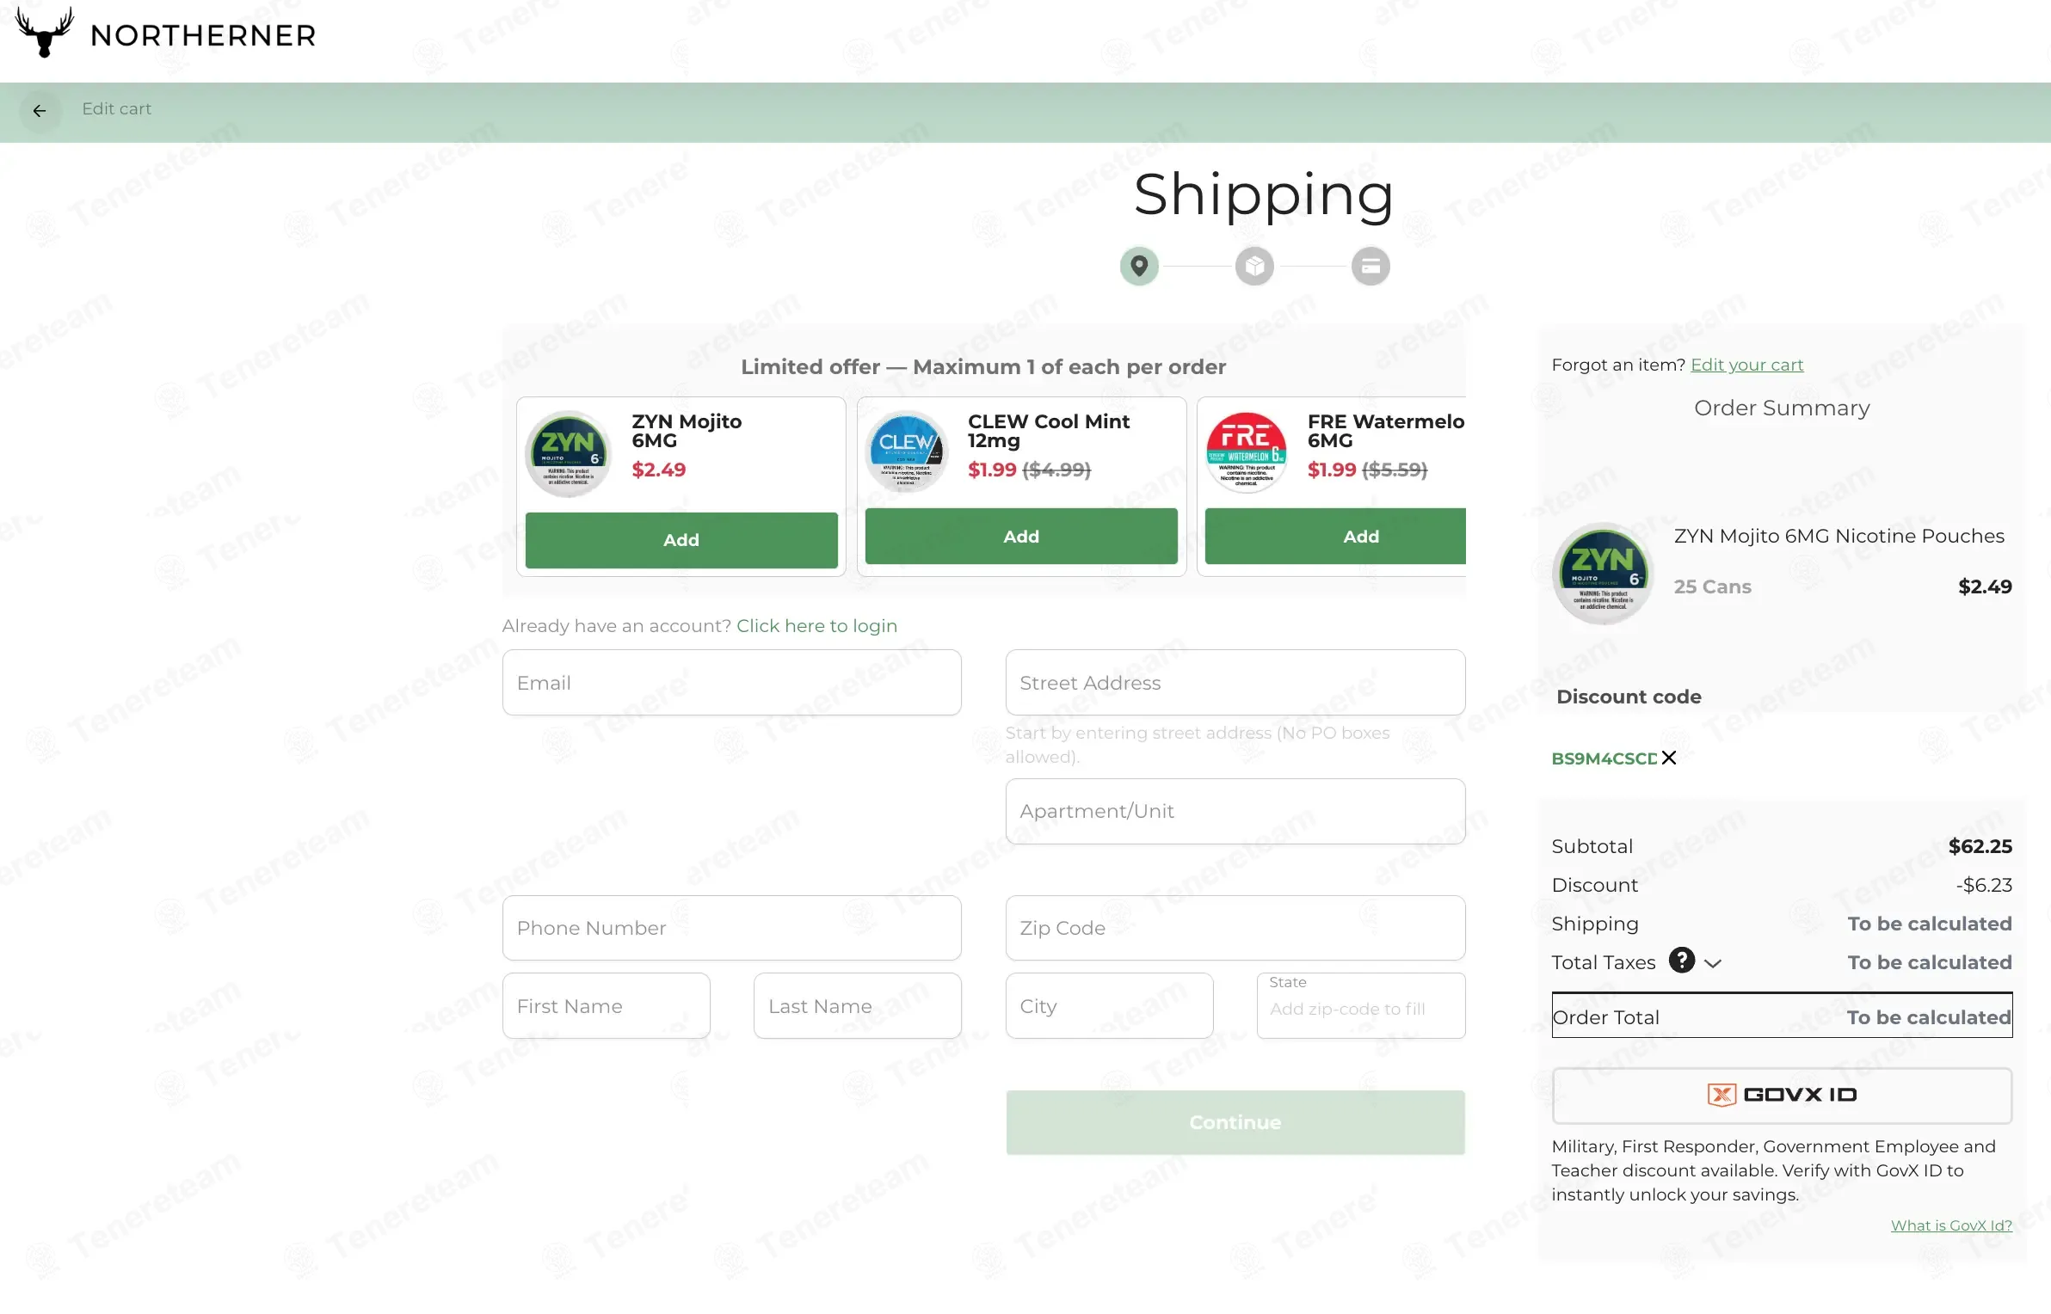The height and width of the screenshot is (1314, 2051).
Task: Add CLEW Cool Mint 12mg to order
Action: pyautogui.click(x=1021, y=537)
